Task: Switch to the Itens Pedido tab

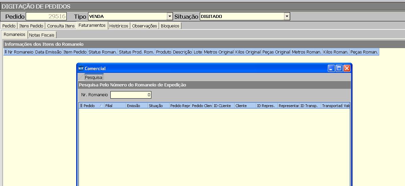Action: [31, 26]
